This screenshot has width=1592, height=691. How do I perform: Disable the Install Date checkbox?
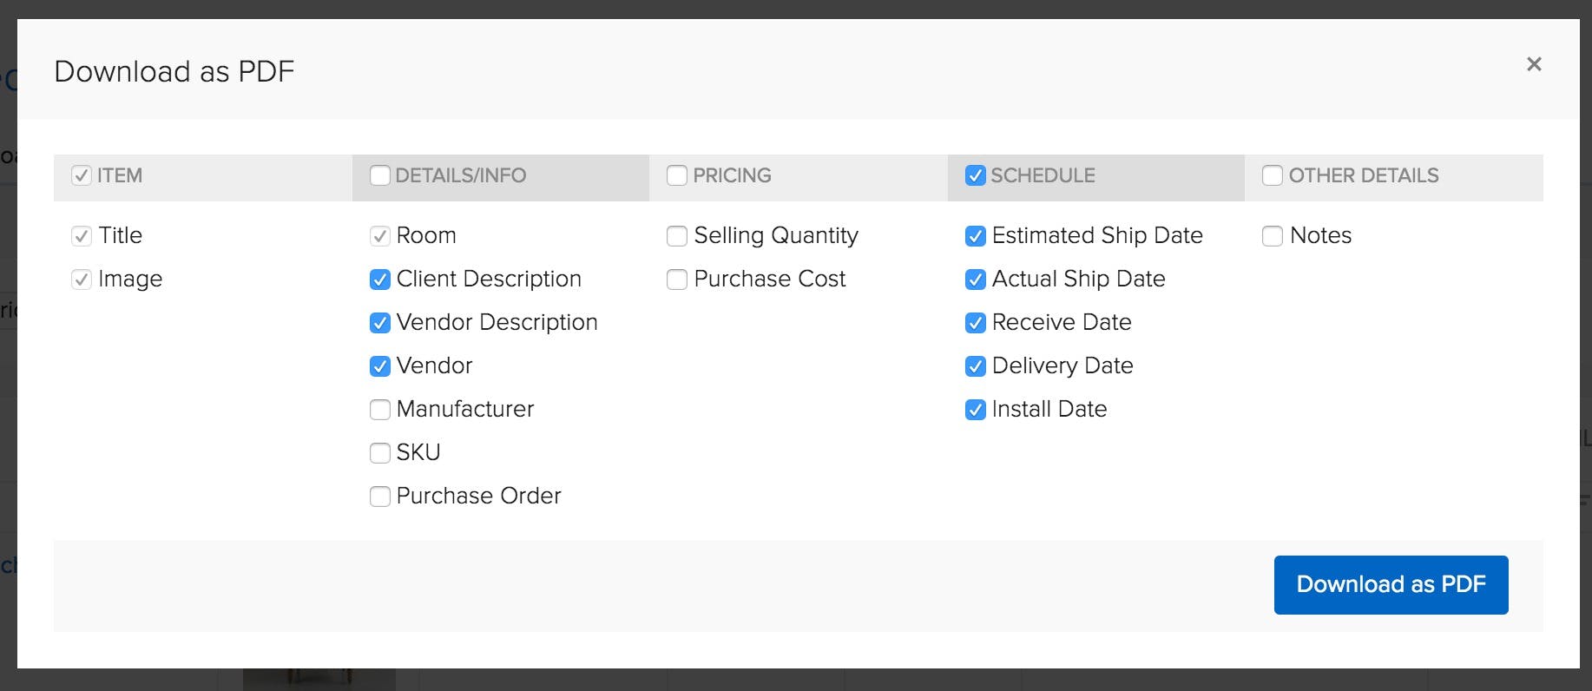(974, 409)
